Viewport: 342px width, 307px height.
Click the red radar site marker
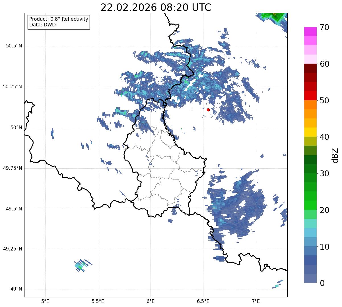point(208,110)
